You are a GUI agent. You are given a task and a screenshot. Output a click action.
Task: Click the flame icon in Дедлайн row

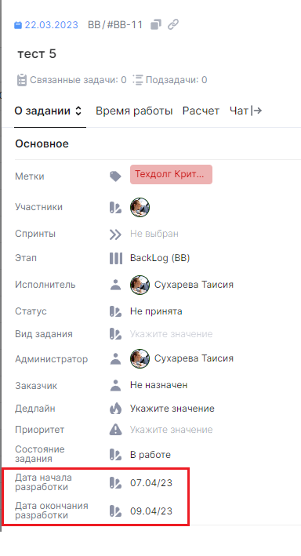click(115, 409)
